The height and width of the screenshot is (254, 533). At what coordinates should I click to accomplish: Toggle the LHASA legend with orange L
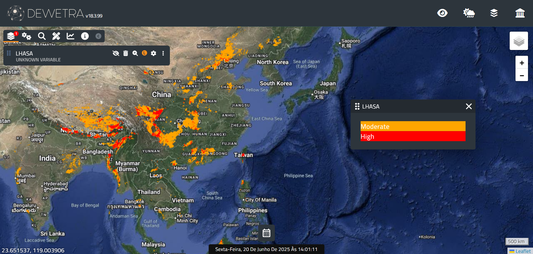144,53
